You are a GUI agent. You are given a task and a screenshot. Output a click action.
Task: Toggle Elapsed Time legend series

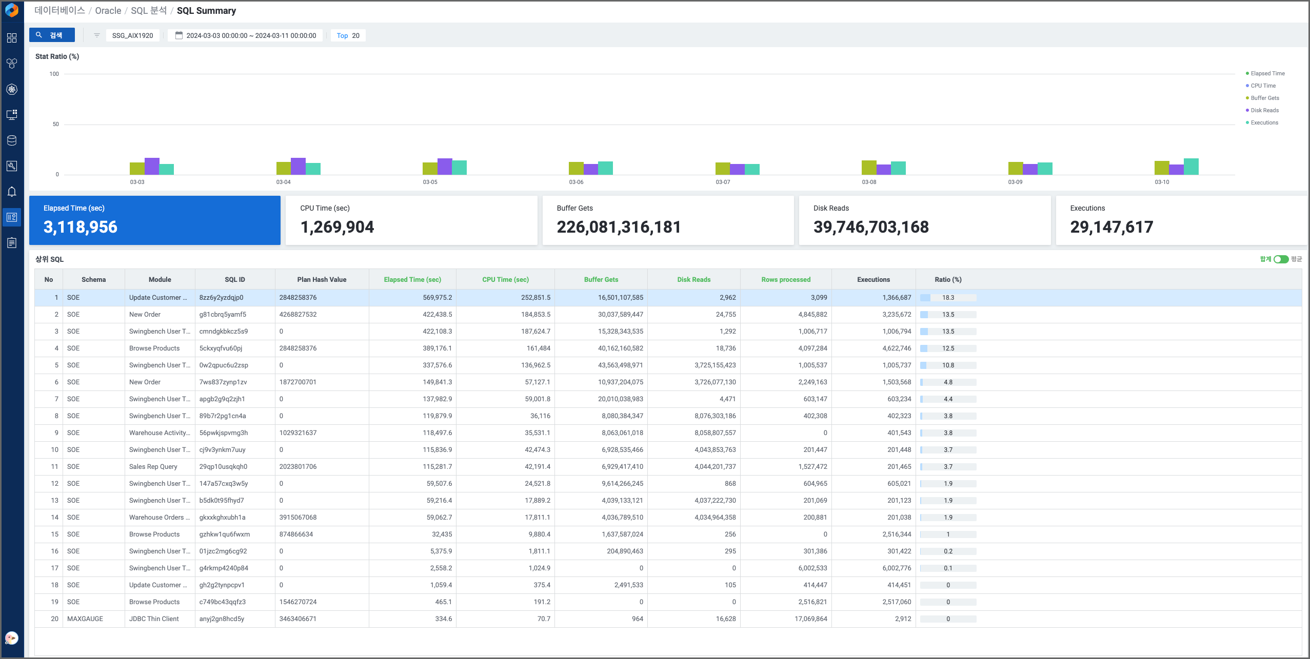pyautogui.click(x=1267, y=73)
